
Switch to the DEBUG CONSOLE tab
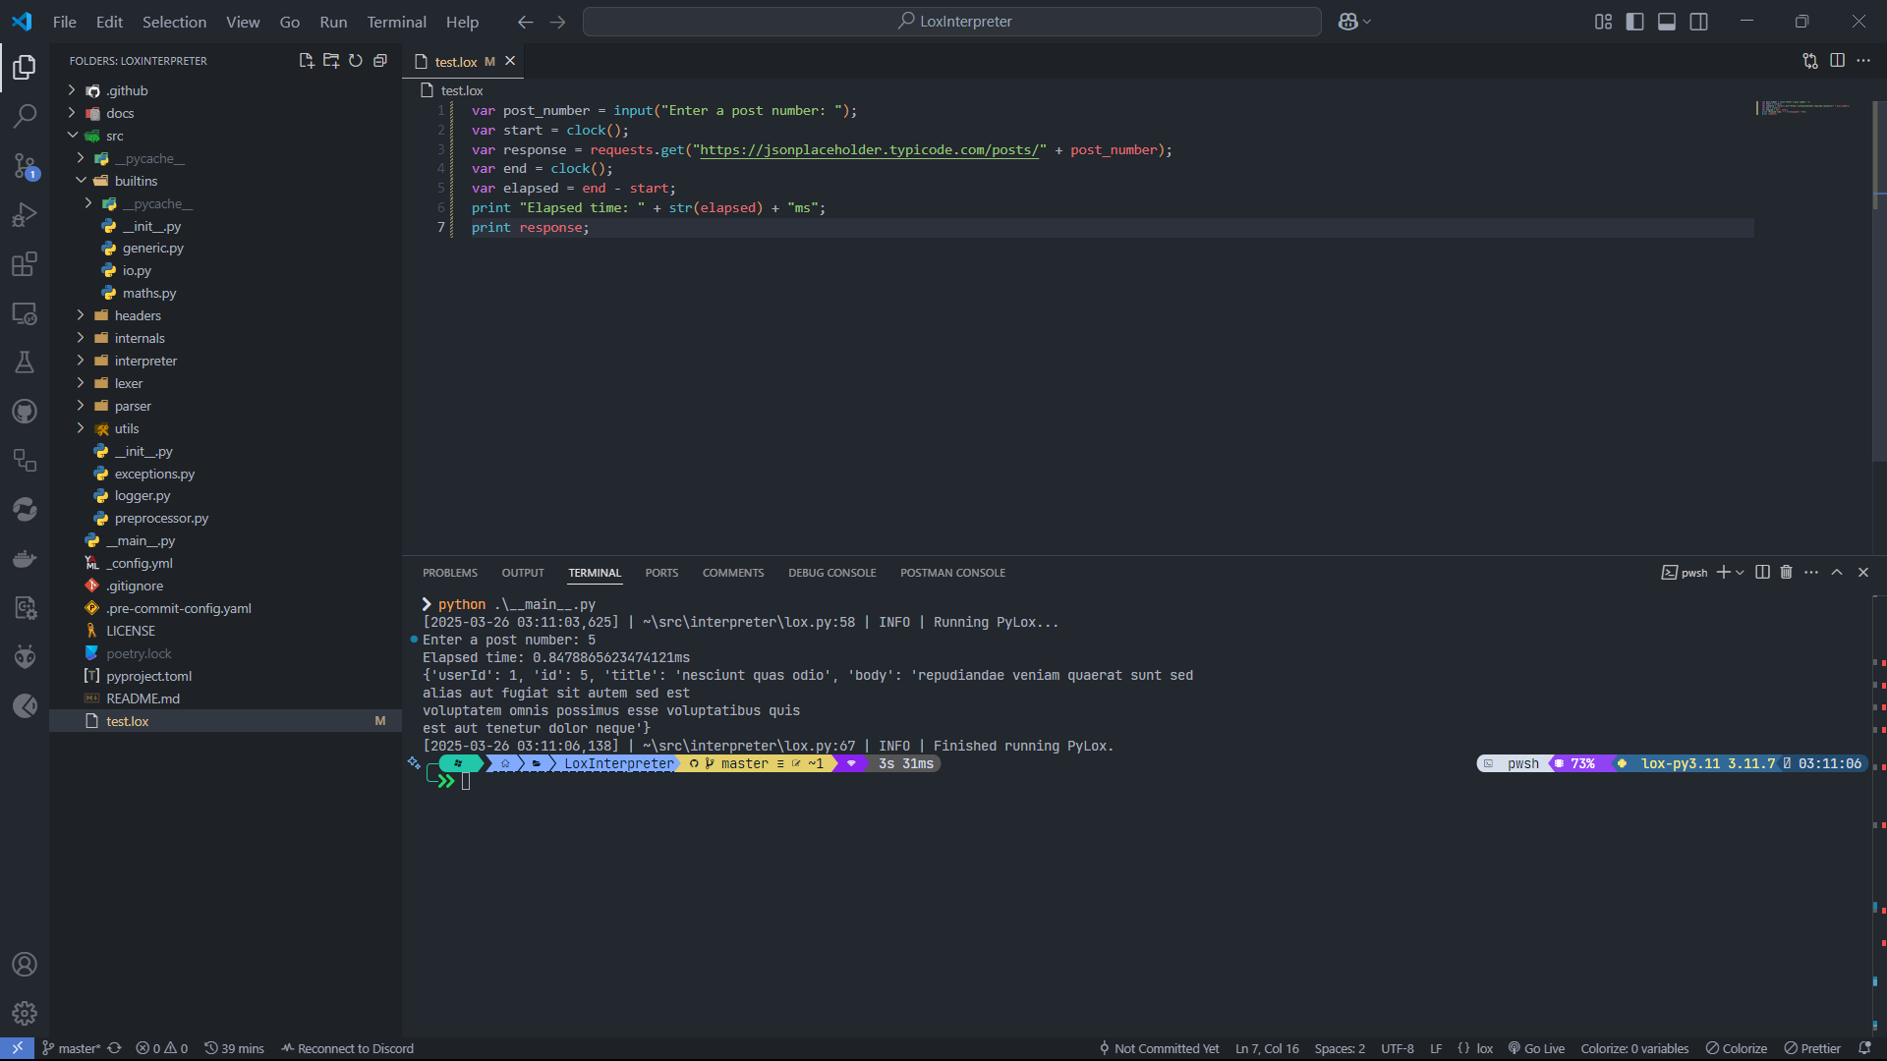pos(831,573)
